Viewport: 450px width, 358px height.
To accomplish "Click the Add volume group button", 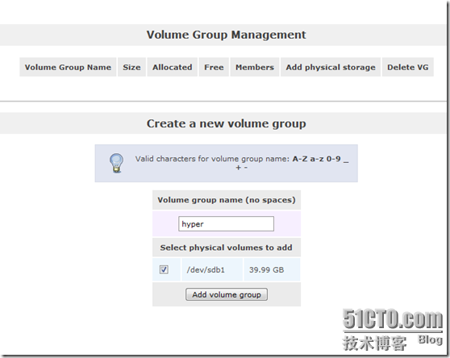I will (x=227, y=294).
